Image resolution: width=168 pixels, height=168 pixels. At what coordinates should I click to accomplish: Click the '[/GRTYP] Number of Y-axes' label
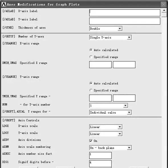(x=23, y=36)
